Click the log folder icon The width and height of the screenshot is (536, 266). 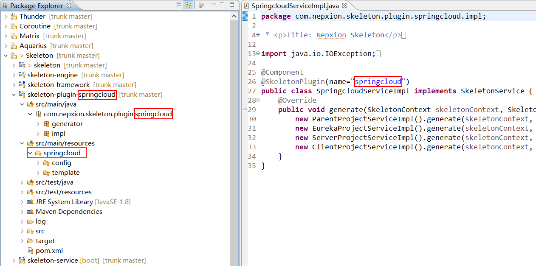click(x=30, y=221)
